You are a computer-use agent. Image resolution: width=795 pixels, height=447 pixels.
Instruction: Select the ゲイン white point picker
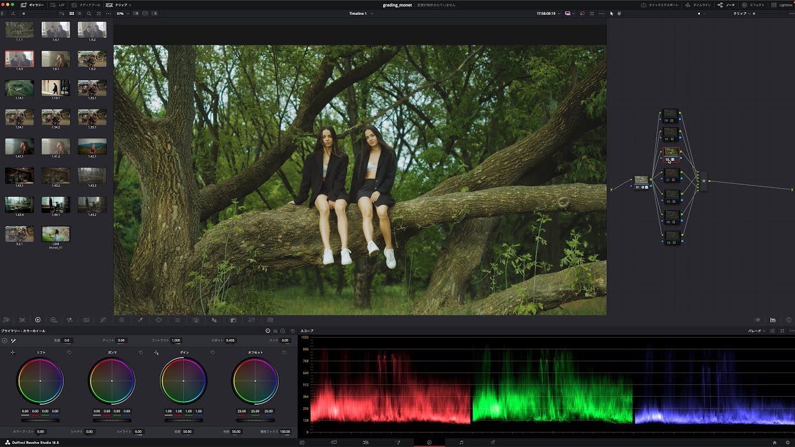coord(156,353)
